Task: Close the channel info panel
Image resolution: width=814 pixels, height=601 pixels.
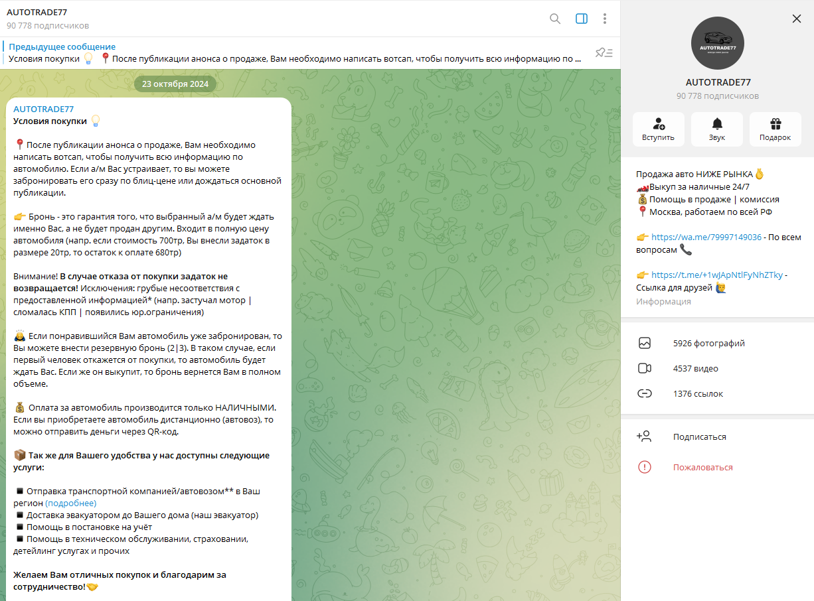Action: 797,19
